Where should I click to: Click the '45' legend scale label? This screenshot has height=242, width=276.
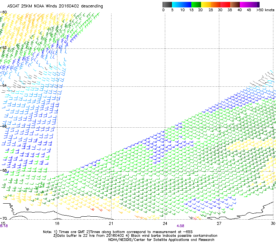(x=249, y=10)
